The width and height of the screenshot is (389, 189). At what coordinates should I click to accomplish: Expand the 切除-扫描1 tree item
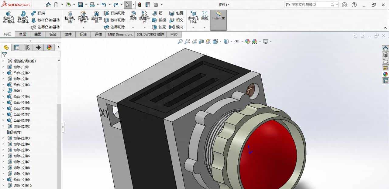tap(3, 67)
